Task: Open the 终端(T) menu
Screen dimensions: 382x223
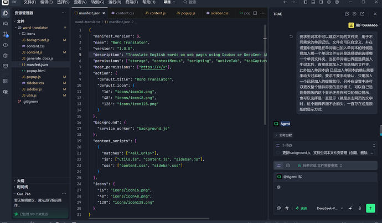Action: point(132,2)
